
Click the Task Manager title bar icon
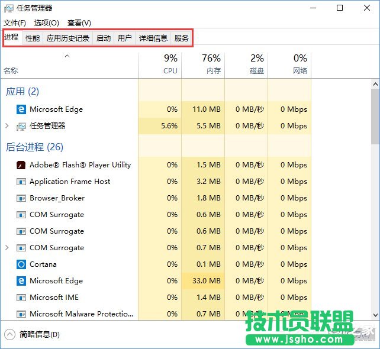point(8,8)
